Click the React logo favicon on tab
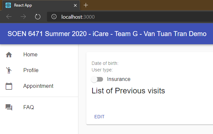 (x=8, y=5)
